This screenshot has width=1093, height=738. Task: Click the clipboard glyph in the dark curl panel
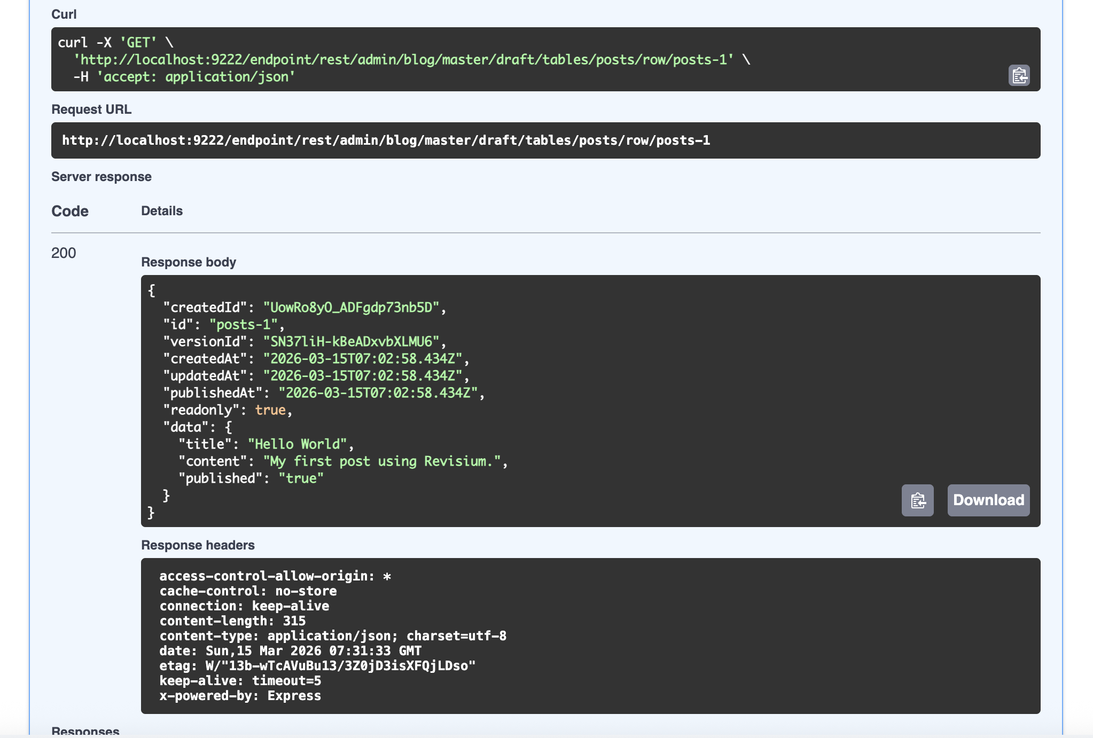point(1019,76)
